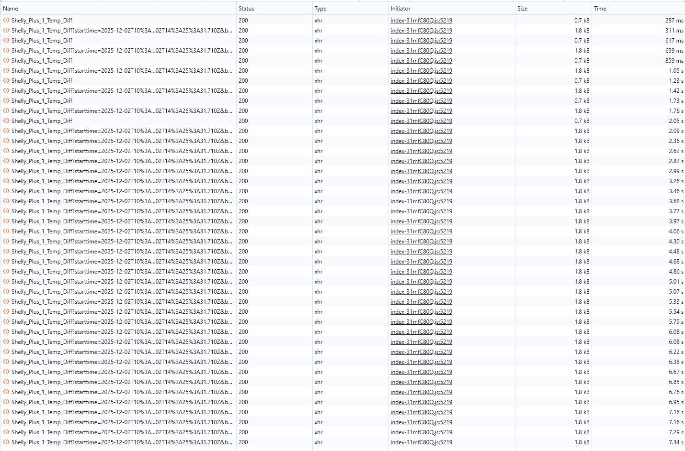
Task: Open the initiator link of the 4.86 s request
Action: click(421, 272)
